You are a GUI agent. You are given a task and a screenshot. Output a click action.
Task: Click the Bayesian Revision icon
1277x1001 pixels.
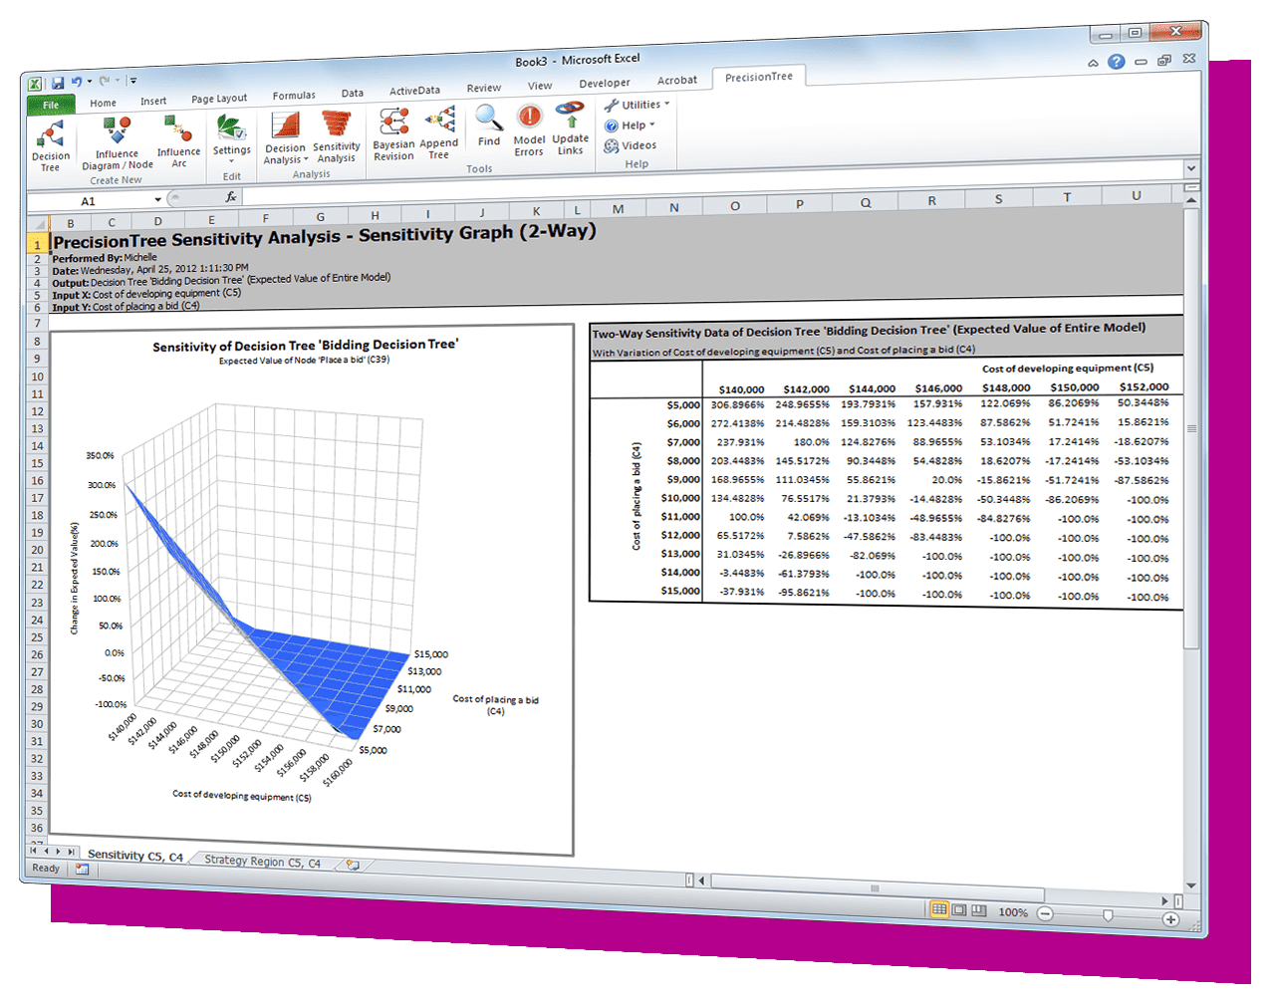393,134
